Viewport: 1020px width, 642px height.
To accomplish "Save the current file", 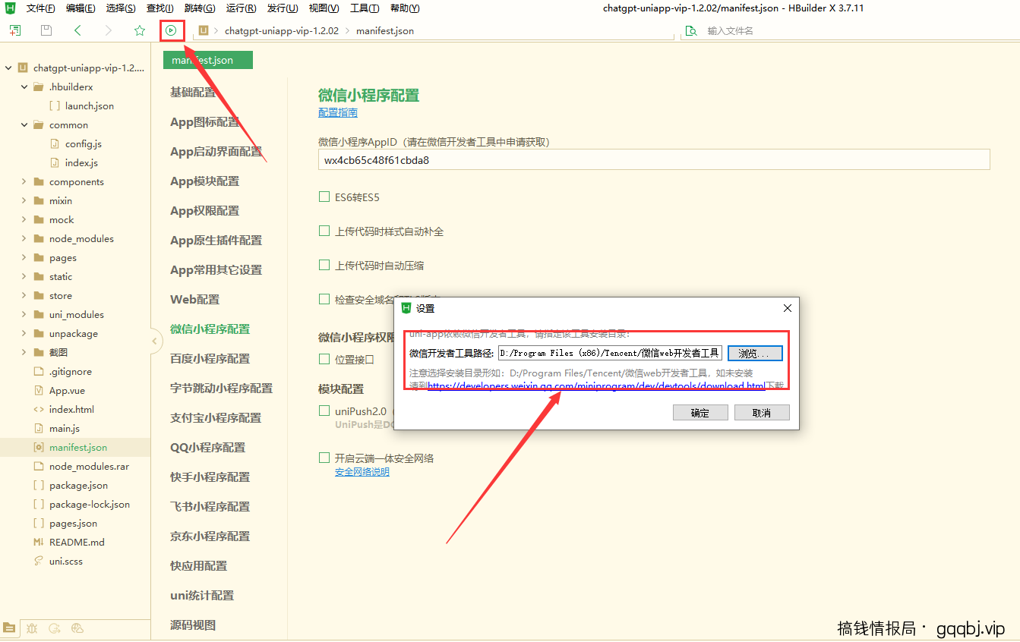I will point(46,30).
